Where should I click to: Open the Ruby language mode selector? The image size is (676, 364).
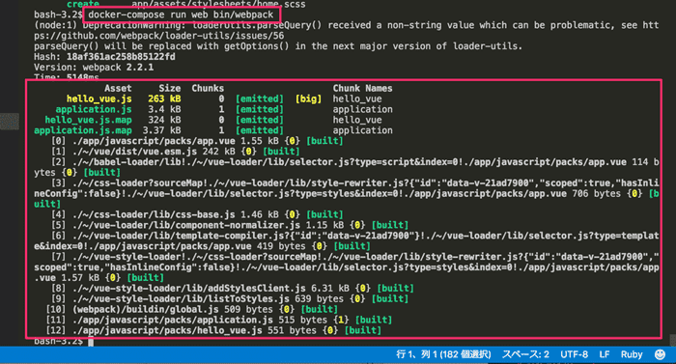[x=632, y=354]
